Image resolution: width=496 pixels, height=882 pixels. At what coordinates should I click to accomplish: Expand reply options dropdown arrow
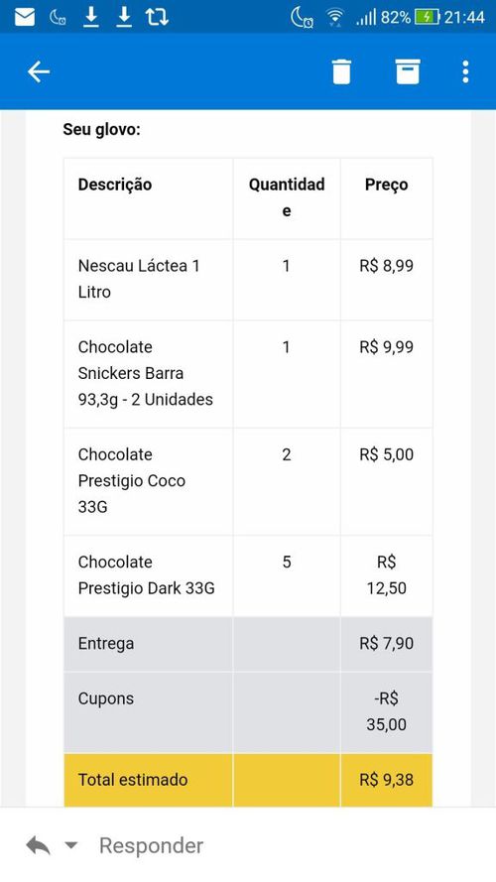(70, 845)
